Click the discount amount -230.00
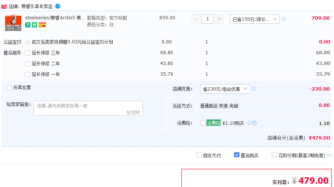 320,89
